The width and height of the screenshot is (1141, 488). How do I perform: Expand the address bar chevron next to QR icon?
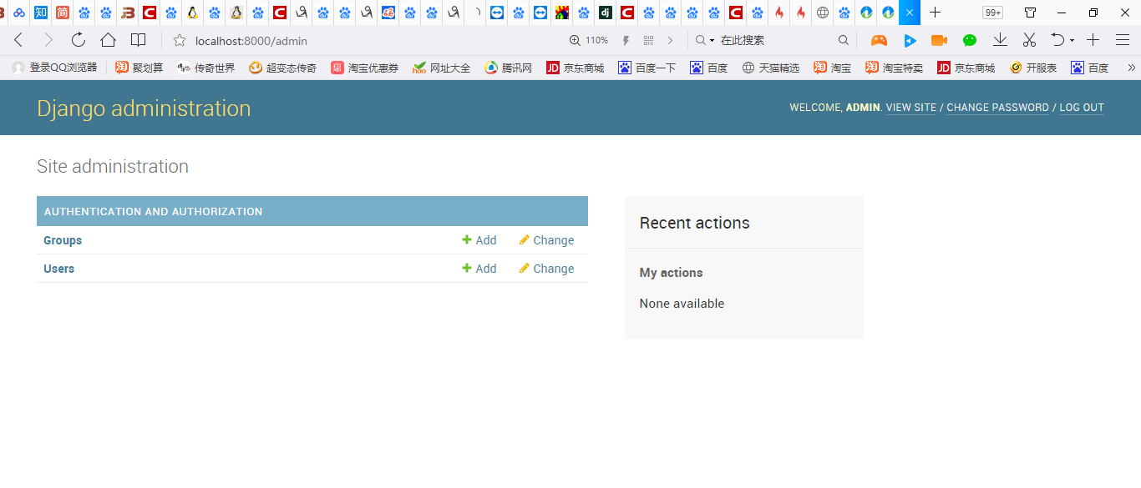[x=670, y=40]
